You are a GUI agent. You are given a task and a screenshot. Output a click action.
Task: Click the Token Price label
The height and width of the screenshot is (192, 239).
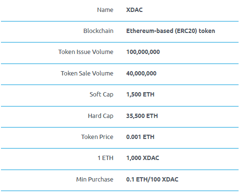[x=97, y=137]
